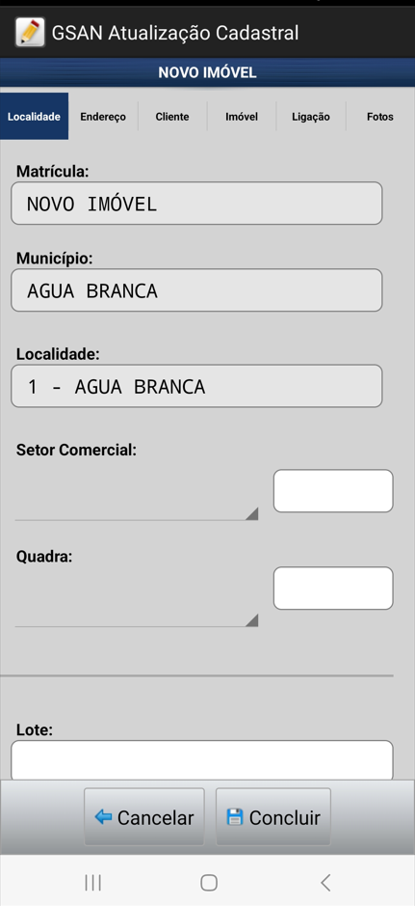Image resolution: width=415 pixels, height=906 pixels.
Task: Tap the Android recent apps icon
Action: click(x=92, y=882)
